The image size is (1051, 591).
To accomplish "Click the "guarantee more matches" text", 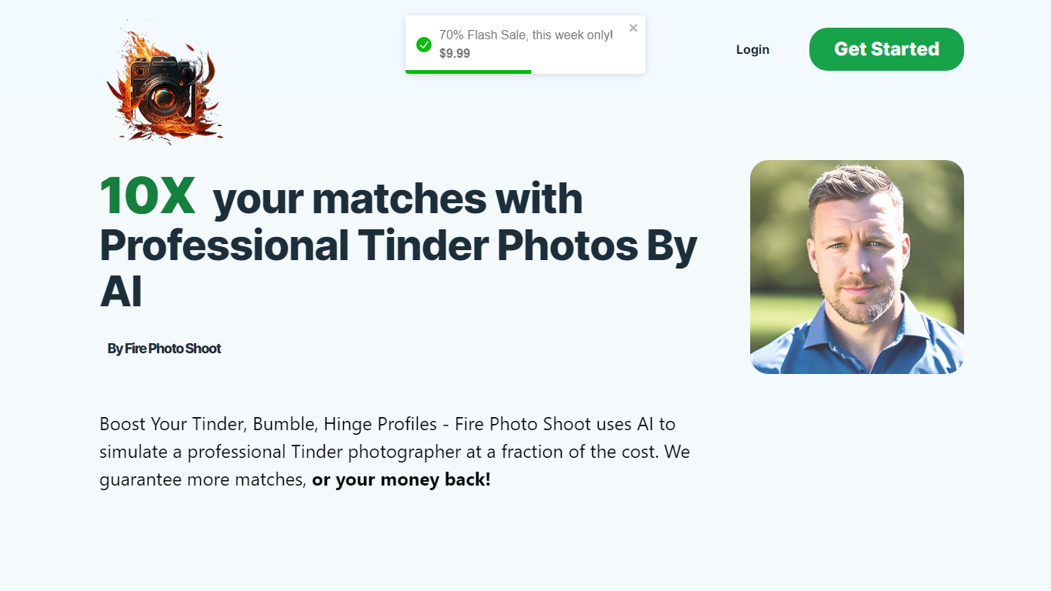I will [202, 480].
